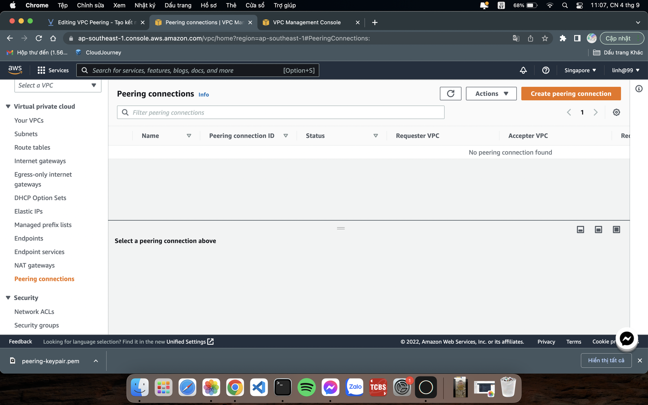Open peering table preferences gear
This screenshot has height=405, width=648.
click(x=616, y=112)
